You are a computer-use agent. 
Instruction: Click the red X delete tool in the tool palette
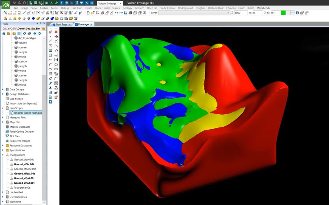[x=56, y=32]
